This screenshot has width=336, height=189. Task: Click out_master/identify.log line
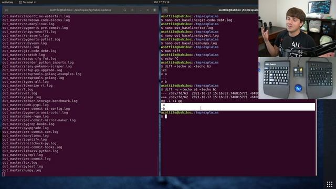click(25, 140)
